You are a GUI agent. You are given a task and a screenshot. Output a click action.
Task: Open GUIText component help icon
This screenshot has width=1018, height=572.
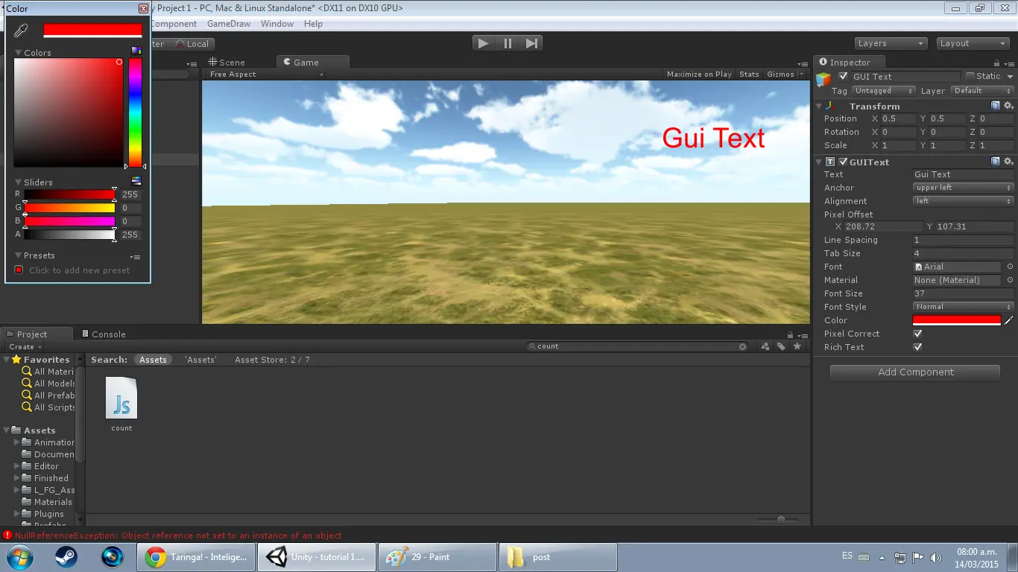995,162
